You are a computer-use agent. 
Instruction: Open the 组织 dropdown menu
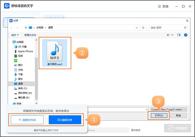(15, 35)
